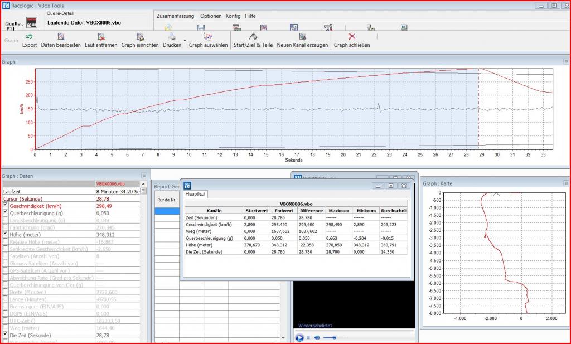
Task: Open Daten bearbeiten tool
Action: [61, 37]
